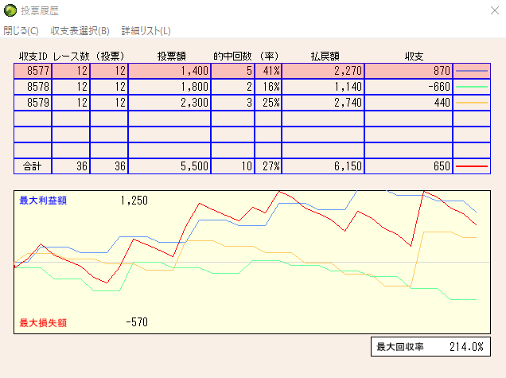This screenshot has height=378, width=506.
Task: Click the green app icon in title bar
Action: 10,10
